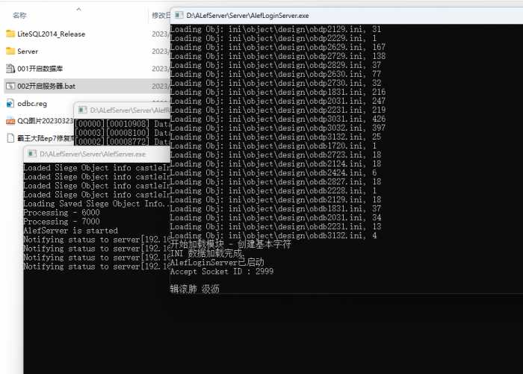523x374 pixels.
Task: Focus the AlefLoginServer.exe window title bar
Action: (x=346, y=16)
